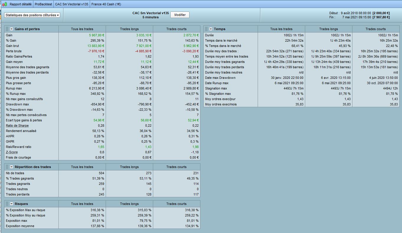Click the Runup max value 6 213,90 €
Screen dimensions: 402x233
(97, 88)
